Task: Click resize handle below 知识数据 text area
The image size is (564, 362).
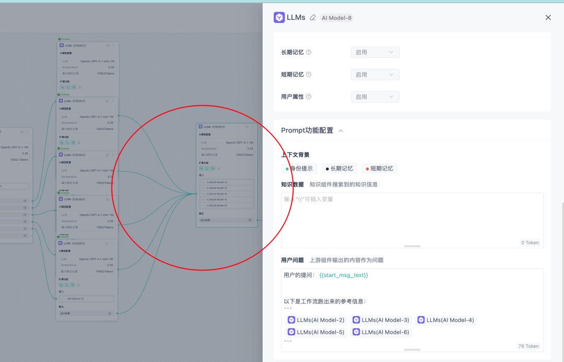Action: 412,246
